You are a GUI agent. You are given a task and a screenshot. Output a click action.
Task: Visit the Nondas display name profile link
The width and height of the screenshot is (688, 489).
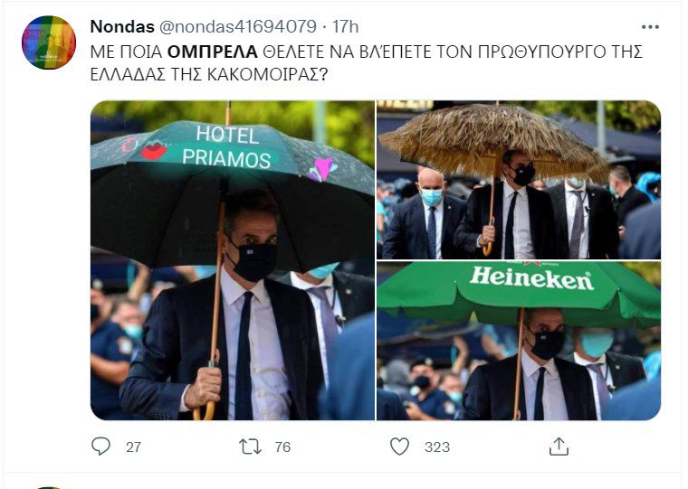point(122,27)
